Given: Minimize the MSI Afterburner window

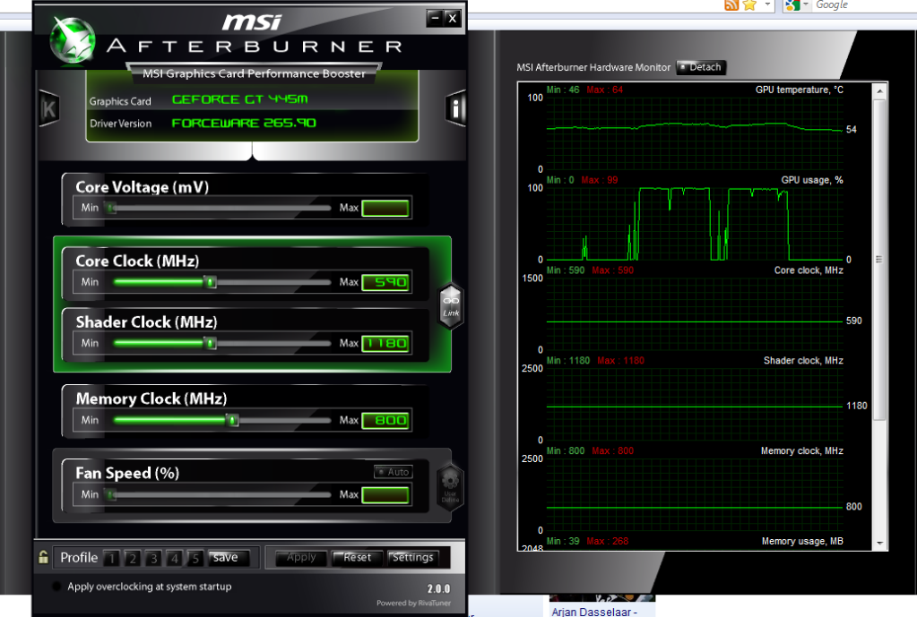Looking at the screenshot, I should [435, 18].
